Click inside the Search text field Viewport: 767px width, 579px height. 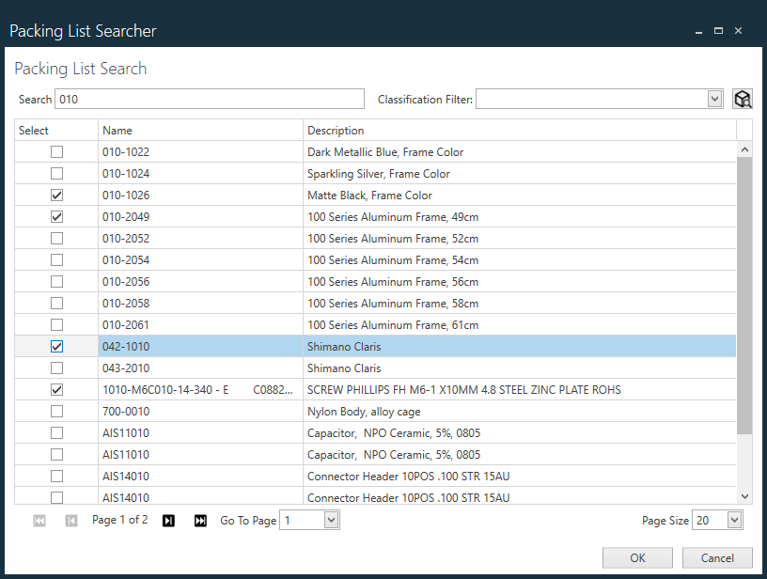(x=207, y=98)
